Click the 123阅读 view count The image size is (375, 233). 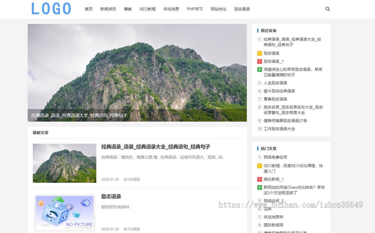[132, 229]
